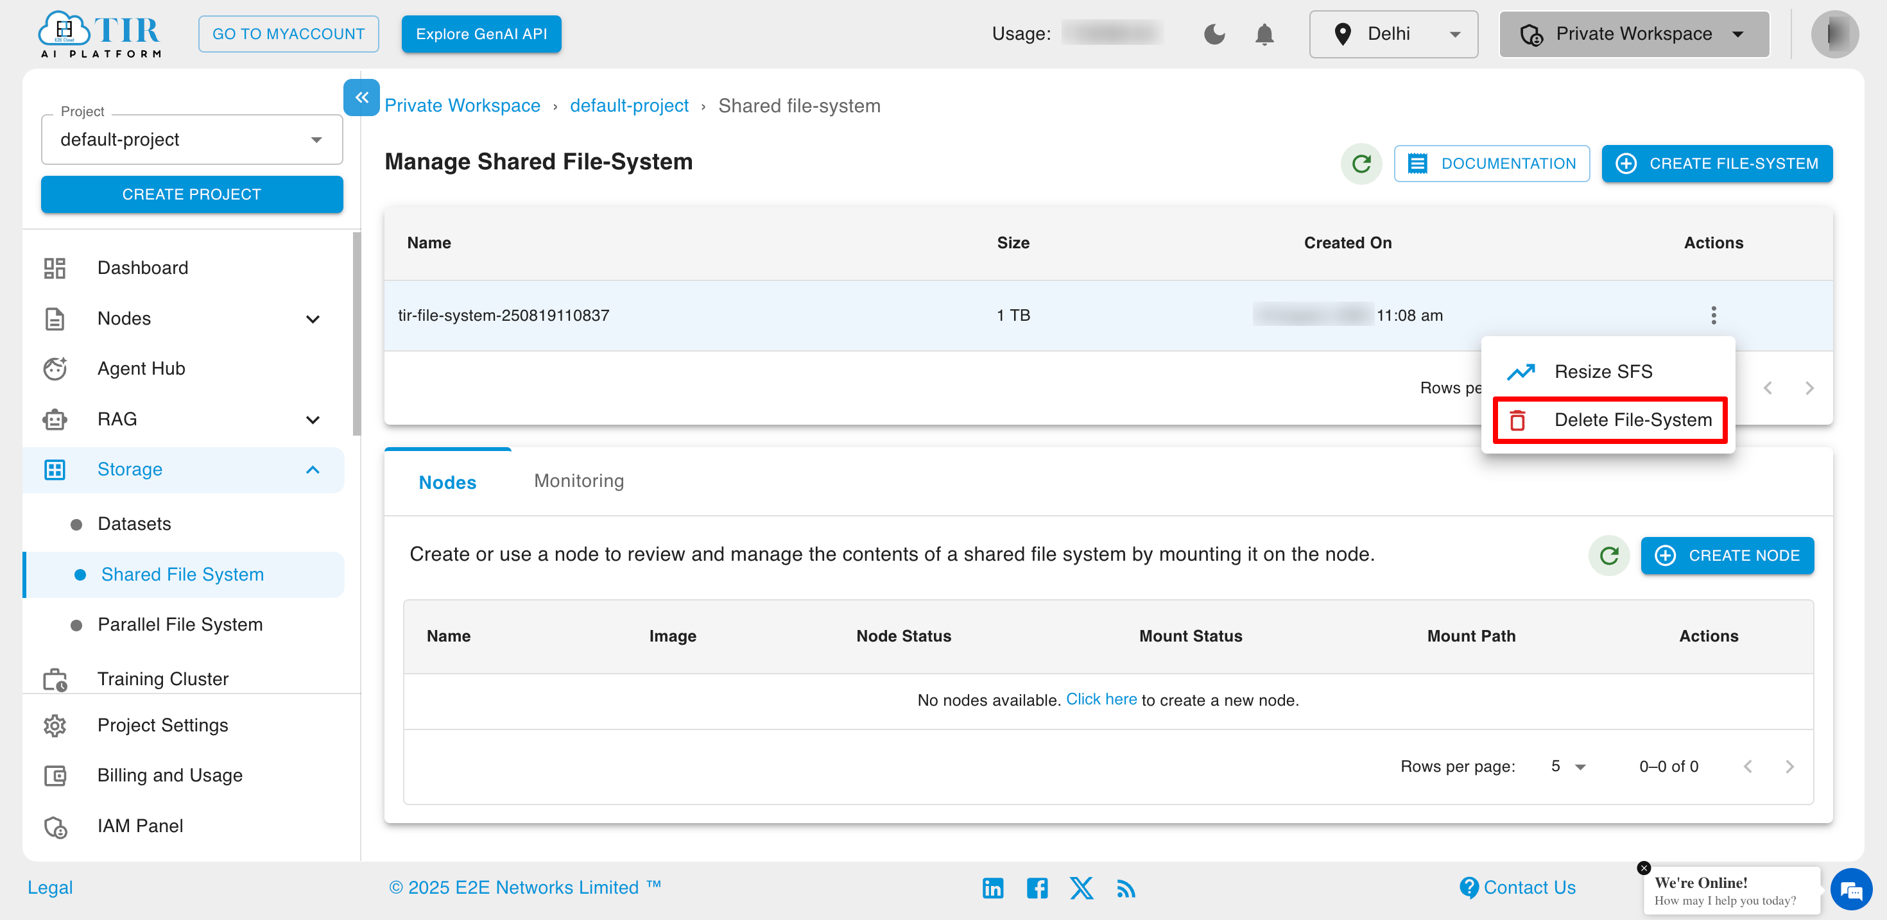Refresh the shared file-system list
Viewport: 1887px width, 920px height.
1360,164
